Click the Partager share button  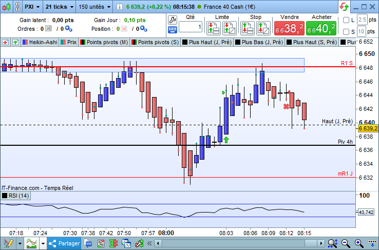(64, 243)
